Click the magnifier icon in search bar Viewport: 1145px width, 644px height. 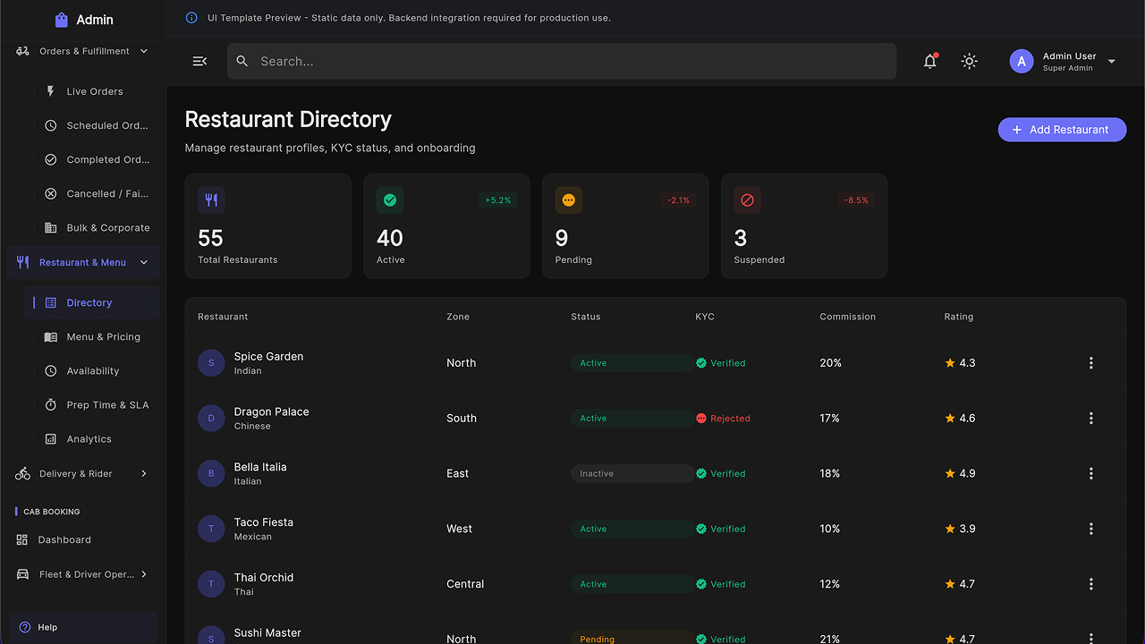click(242, 61)
